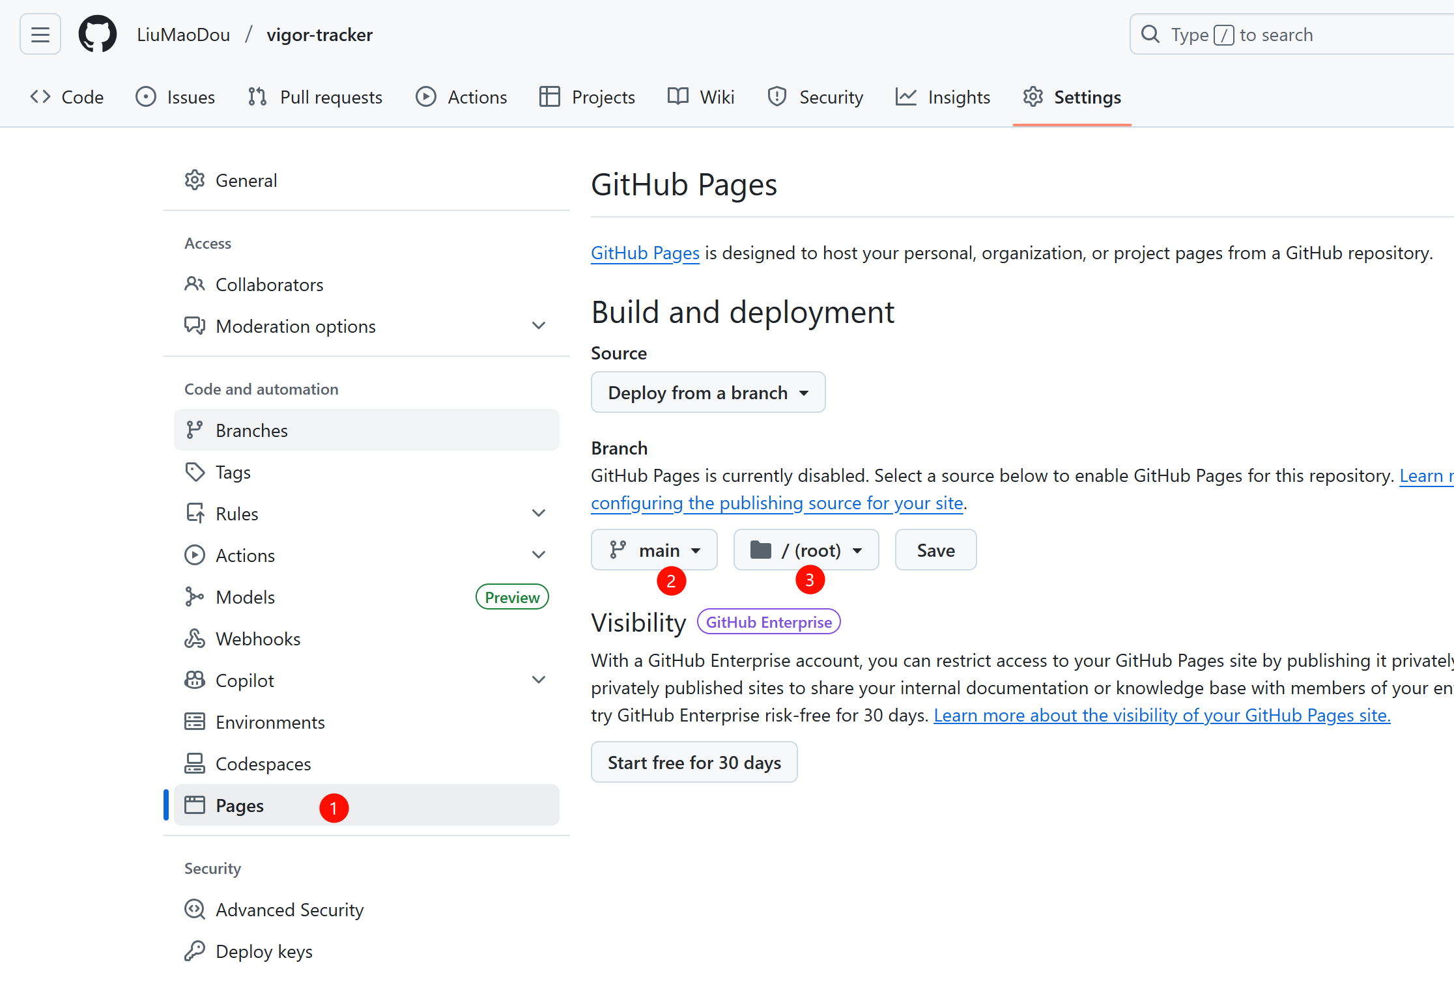Expand Moderation options in the sidebar
This screenshot has width=1454, height=982.
pyautogui.click(x=538, y=326)
